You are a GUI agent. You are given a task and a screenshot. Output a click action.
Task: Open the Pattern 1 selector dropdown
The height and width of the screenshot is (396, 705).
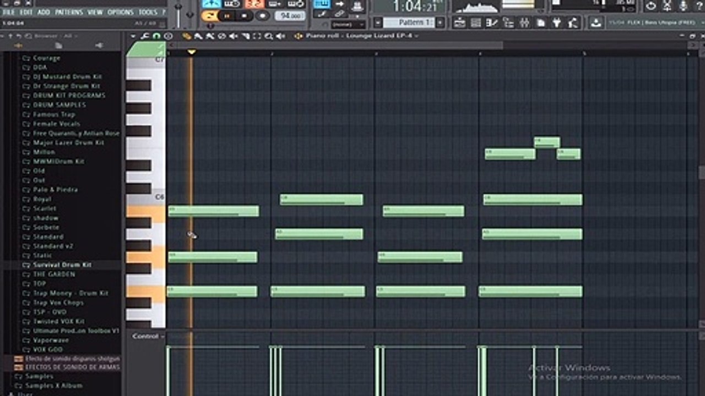tap(409, 23)
